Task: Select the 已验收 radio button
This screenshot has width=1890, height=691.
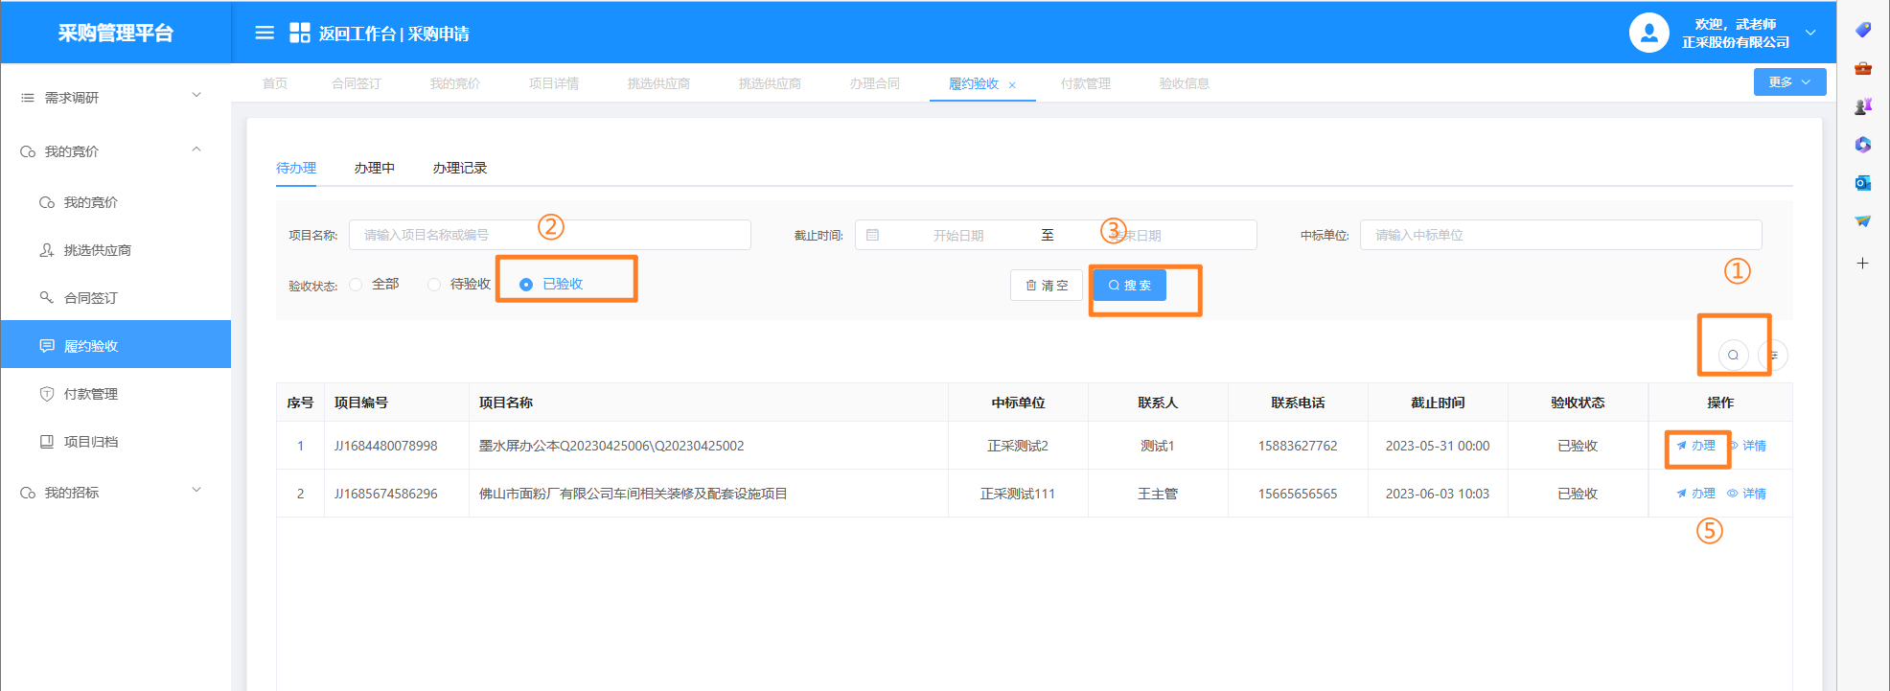Action: point(526,285)
